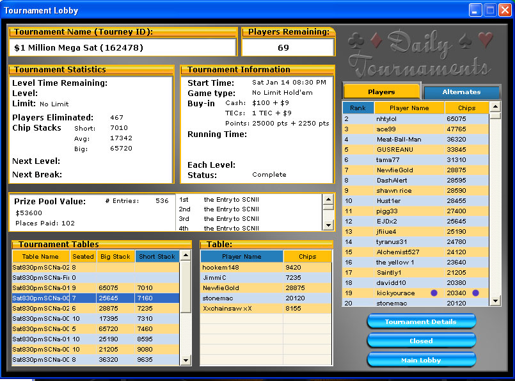
Task: Click the Seated column header
Action: coord(83,257)
